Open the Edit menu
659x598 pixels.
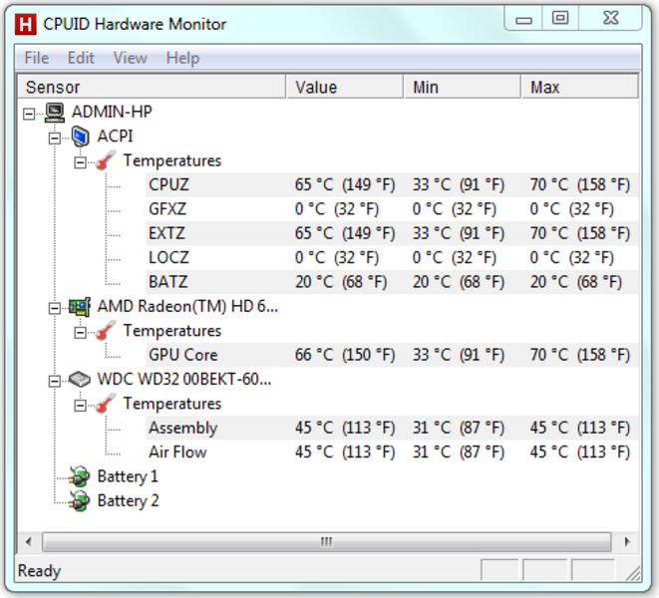(81, 58)
